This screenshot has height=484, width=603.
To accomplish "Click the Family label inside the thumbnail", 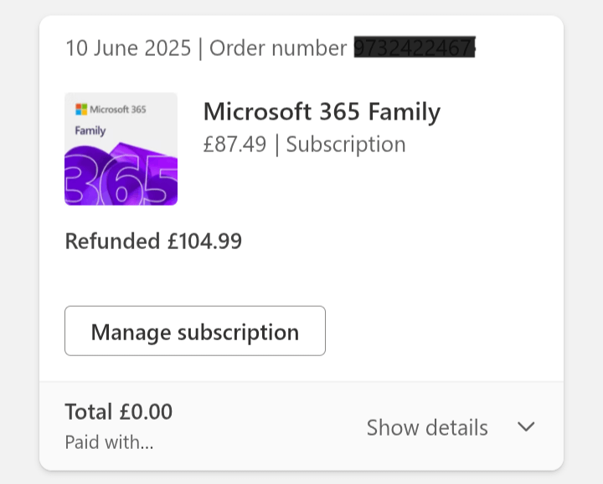I will point(90,130).
